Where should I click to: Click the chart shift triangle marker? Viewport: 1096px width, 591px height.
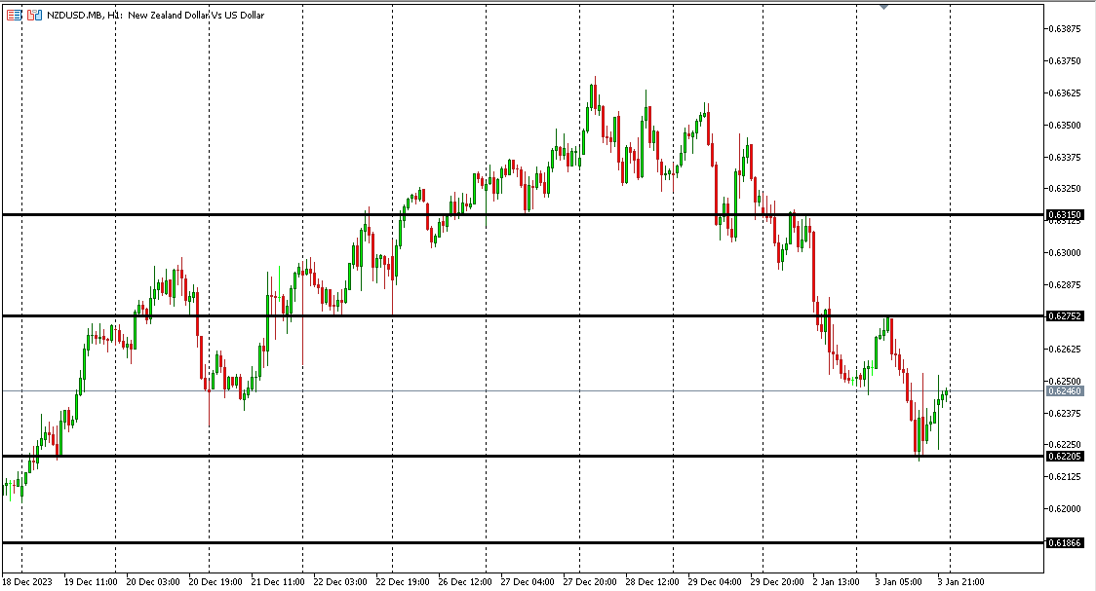click(883, 6)
